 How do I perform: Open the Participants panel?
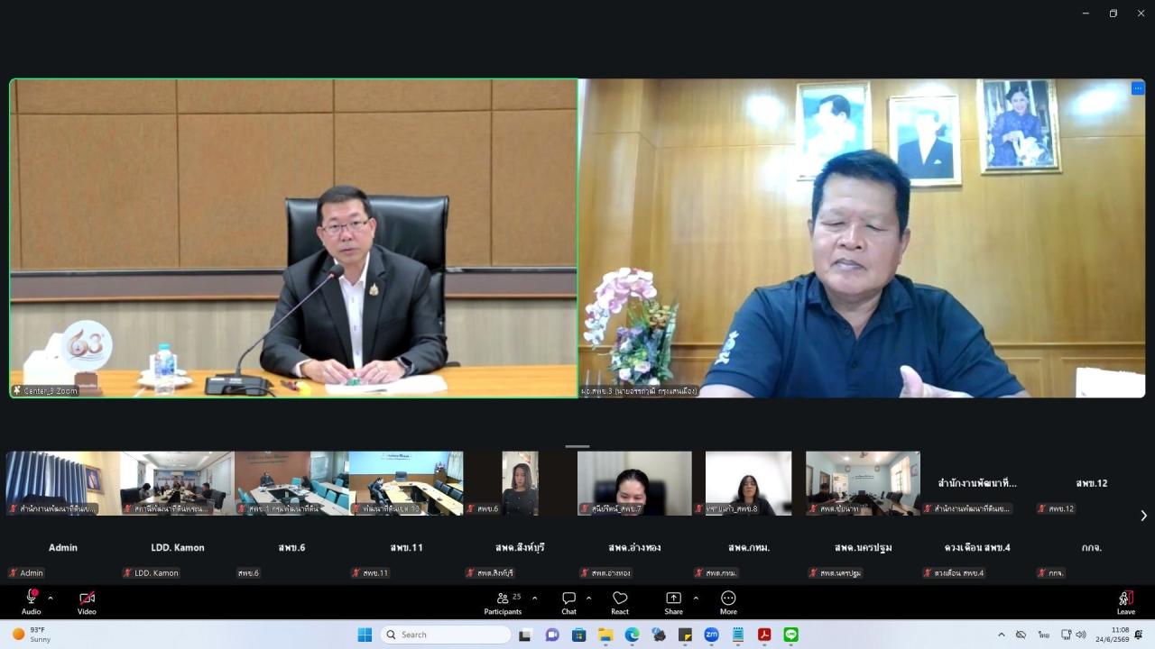pos(503,602)
